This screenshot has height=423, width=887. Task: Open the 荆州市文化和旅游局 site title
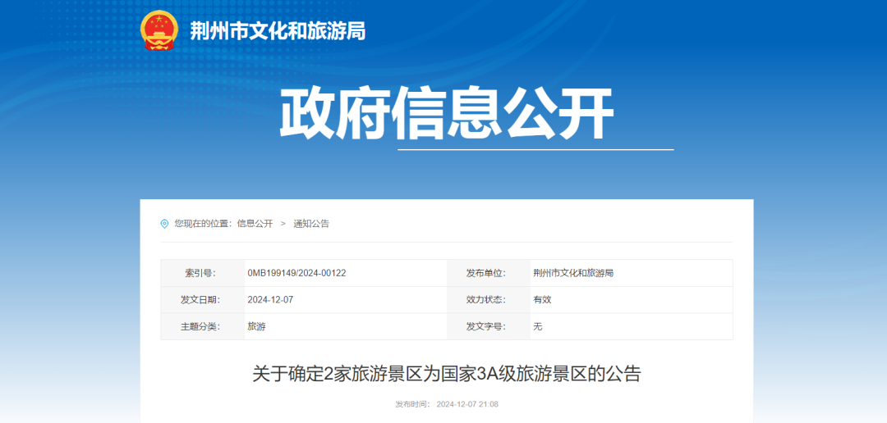click(x=278, y=32)
